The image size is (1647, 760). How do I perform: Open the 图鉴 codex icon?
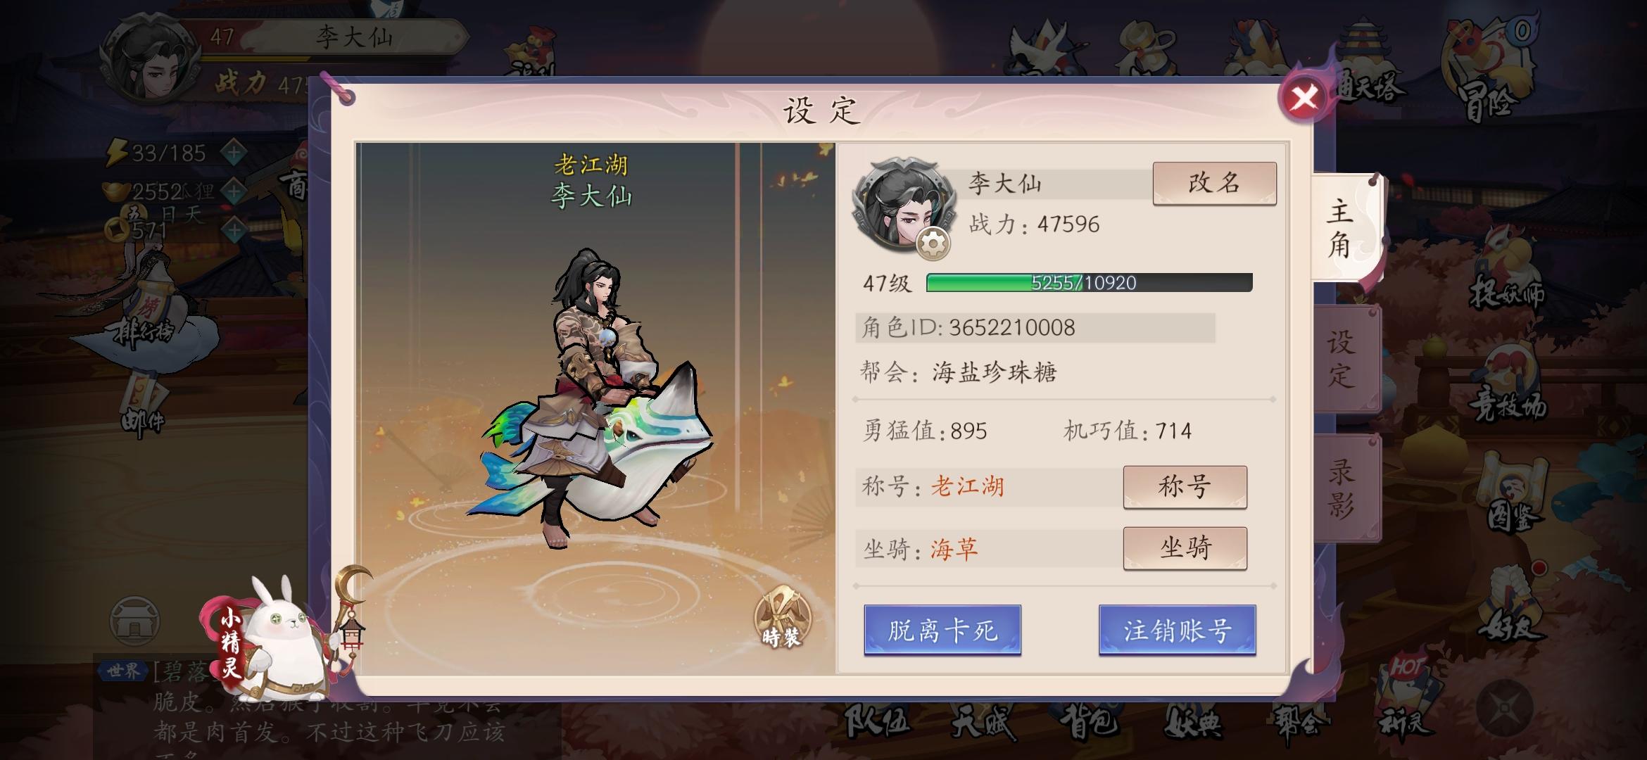click(x=1512, y=496)
